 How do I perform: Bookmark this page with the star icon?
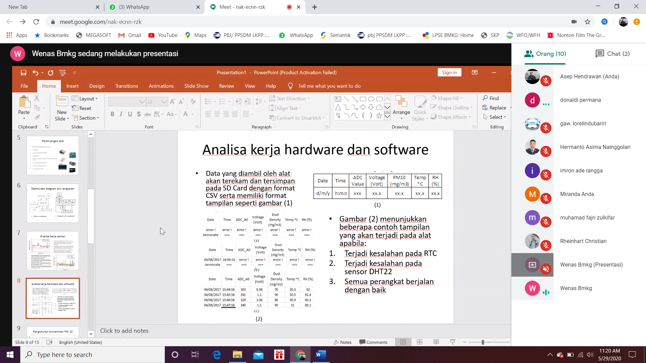pyautogui.click(x=587, y=22)
